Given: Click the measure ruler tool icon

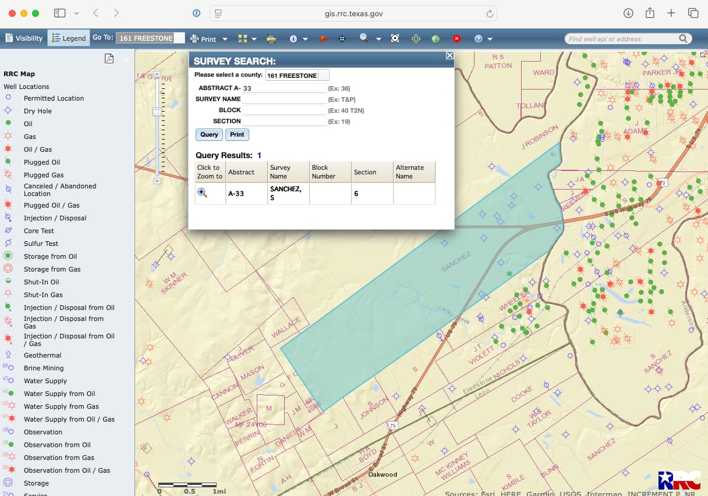Looking at the screenshot, I should pyautogui.click(x=271, y=39).
